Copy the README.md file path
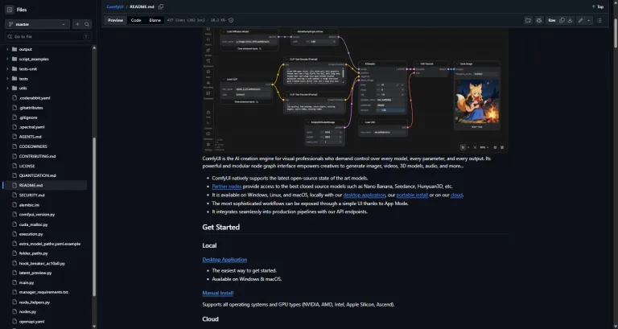The height and width of the screenshot is (329, 618). tap(161, 6)
